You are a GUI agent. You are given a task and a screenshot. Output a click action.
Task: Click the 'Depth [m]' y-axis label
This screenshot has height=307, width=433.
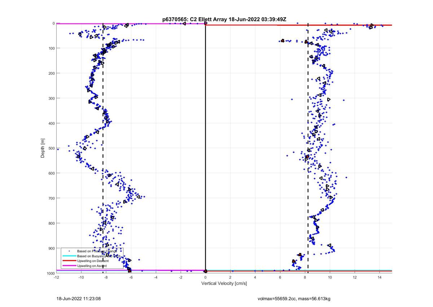click(43, 148)
